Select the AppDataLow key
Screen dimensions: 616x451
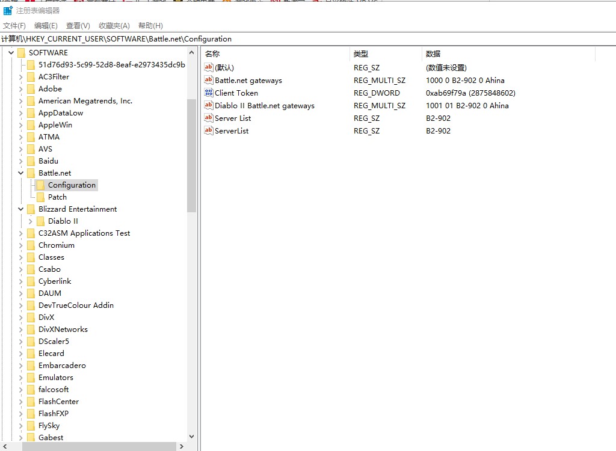pyautogui.click(x=61, y=113)
